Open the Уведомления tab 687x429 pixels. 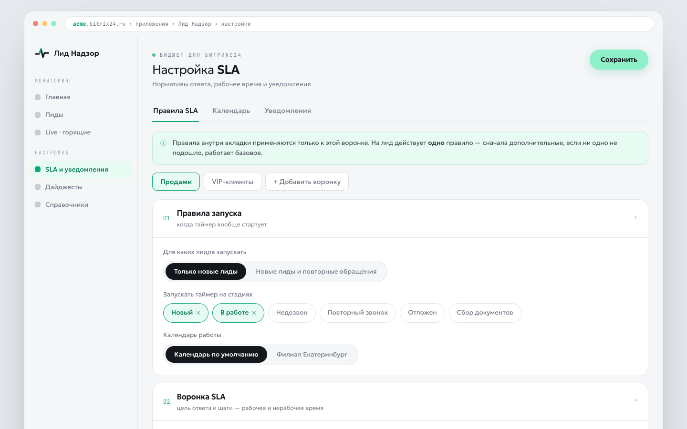click(288, 111)
